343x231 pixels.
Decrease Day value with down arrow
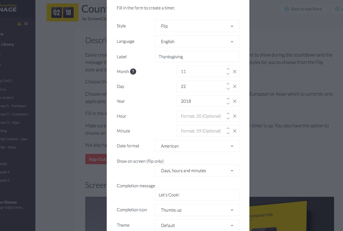coord(228,89)
